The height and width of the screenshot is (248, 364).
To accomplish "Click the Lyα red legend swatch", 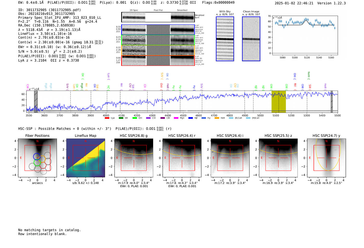I will [107, 118].
